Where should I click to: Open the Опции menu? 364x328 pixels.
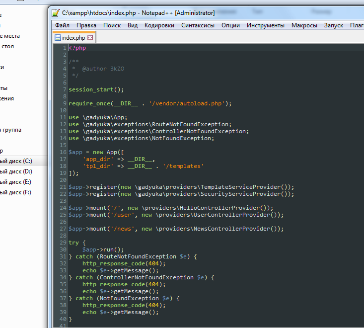pyautogui.click(x=230, y=25)
